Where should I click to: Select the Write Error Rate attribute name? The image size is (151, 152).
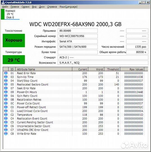tap(26, 134)
